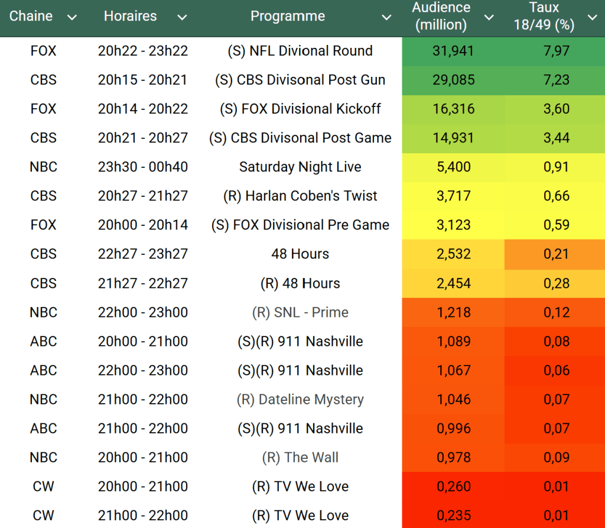Screen dimensions: 605x528
Task: Click the 23h30 - 00h40 time cell
Action: 143,167
